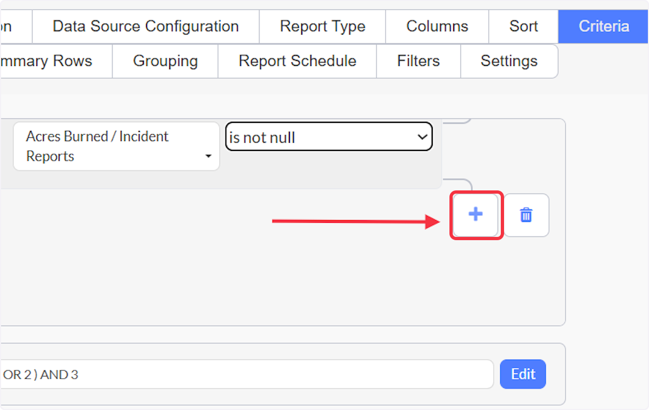This screenshot has height=410, width=649.
Task: Open the Report Schedule tab
Action: click(x=297, y=61)
